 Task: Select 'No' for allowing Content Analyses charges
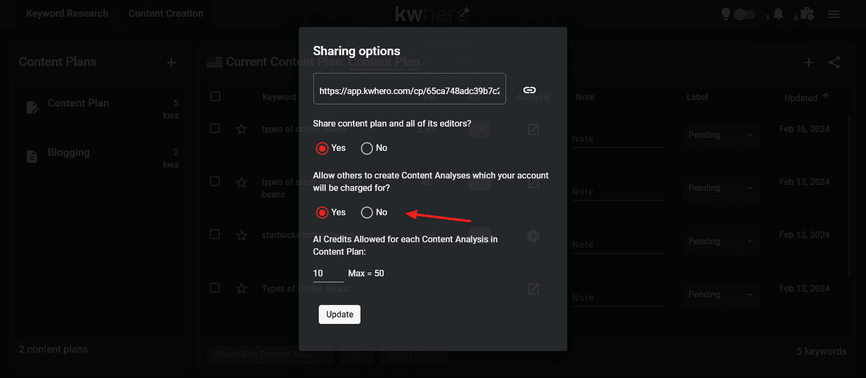[367, 213]
